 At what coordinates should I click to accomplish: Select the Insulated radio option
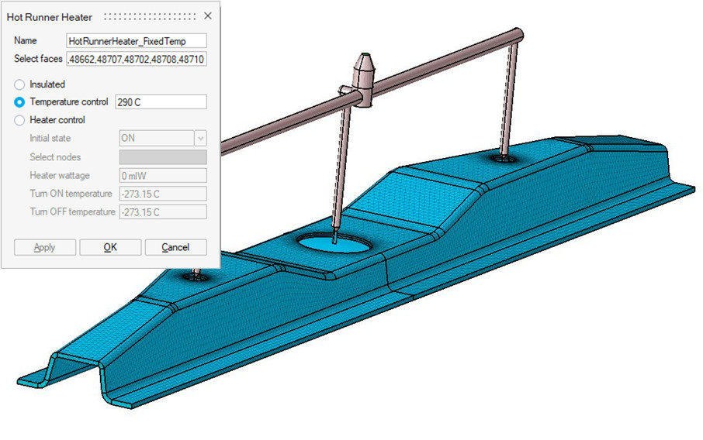coord(19,84)
